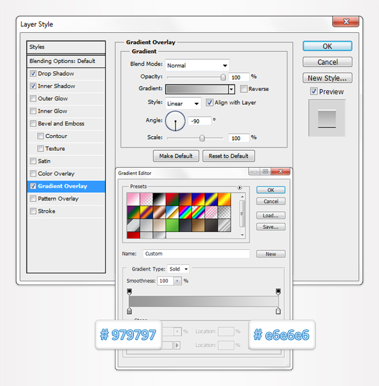
Task: Select the left color stop below gradient bar
Action: [129, 311]
